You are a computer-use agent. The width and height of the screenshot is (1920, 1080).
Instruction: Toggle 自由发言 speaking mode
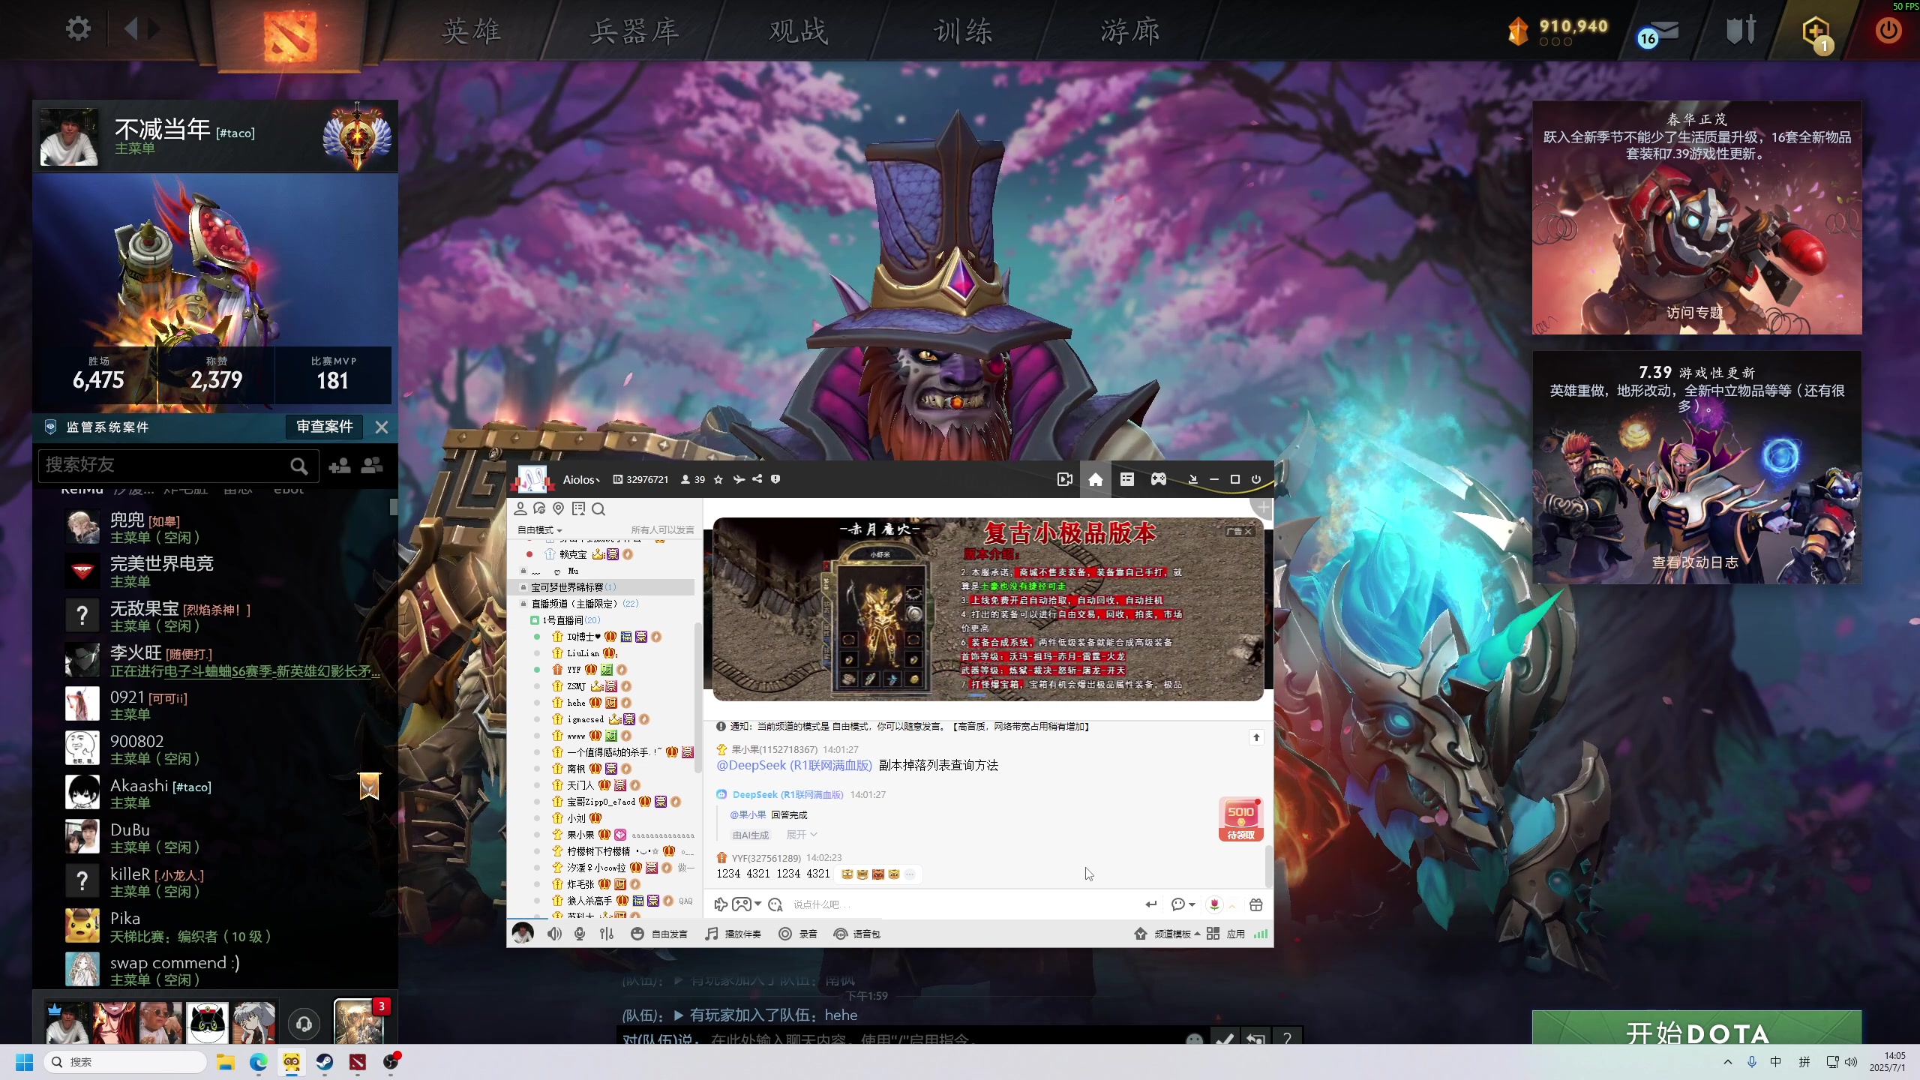659,934
